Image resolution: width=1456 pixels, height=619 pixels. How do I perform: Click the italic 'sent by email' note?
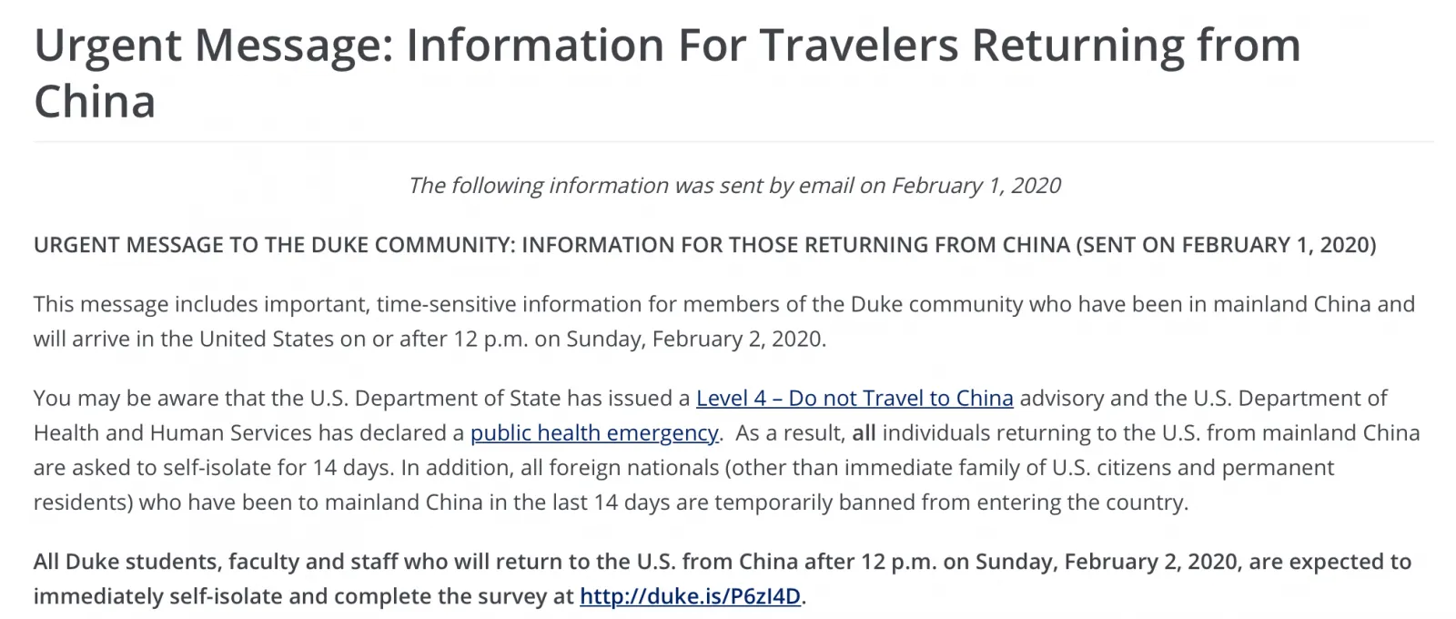pyautogui.click(x=733, y=186)
